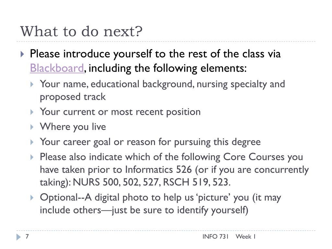
Task: Click the slide number 7 in the footer
Action: 27,236
